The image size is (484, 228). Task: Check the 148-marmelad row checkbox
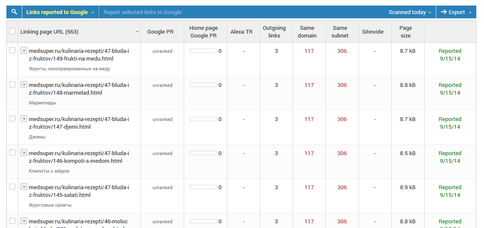tap(12, 84)
